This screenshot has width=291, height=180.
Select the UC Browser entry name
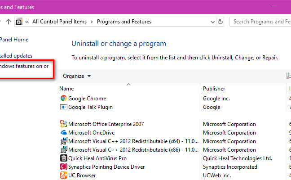(82, 175)
